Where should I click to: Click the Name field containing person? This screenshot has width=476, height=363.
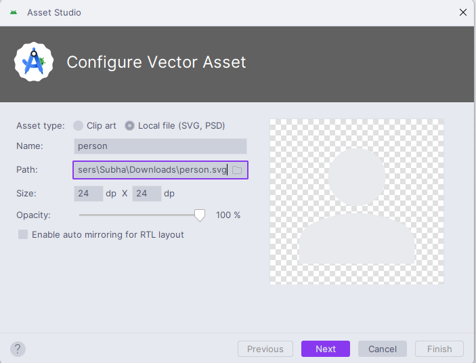(160, 146)
